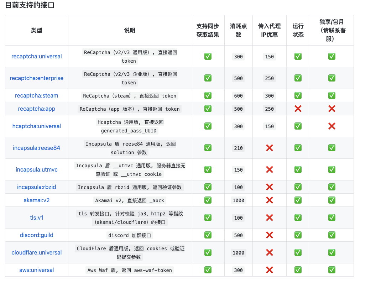Click aws:universal red cross under 传入代理IP优惠
Viewport: 376px width, 283px height.
(270, 270)
